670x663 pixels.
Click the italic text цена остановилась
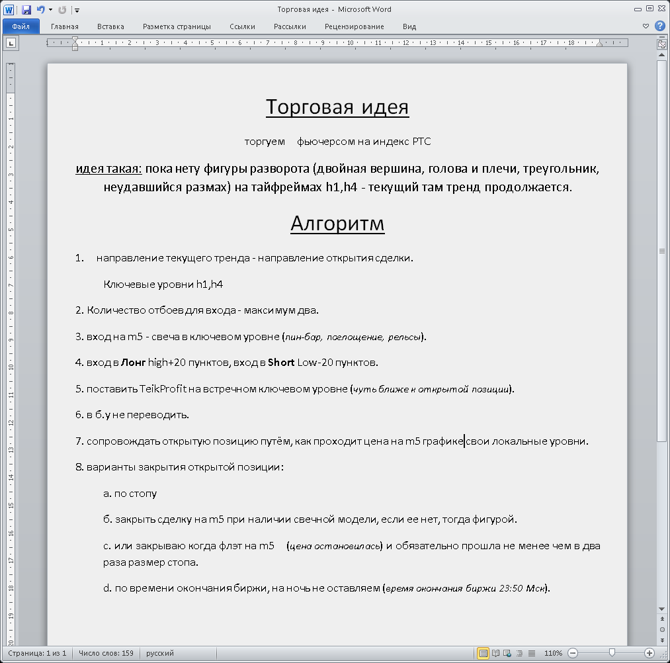(335, 547)
